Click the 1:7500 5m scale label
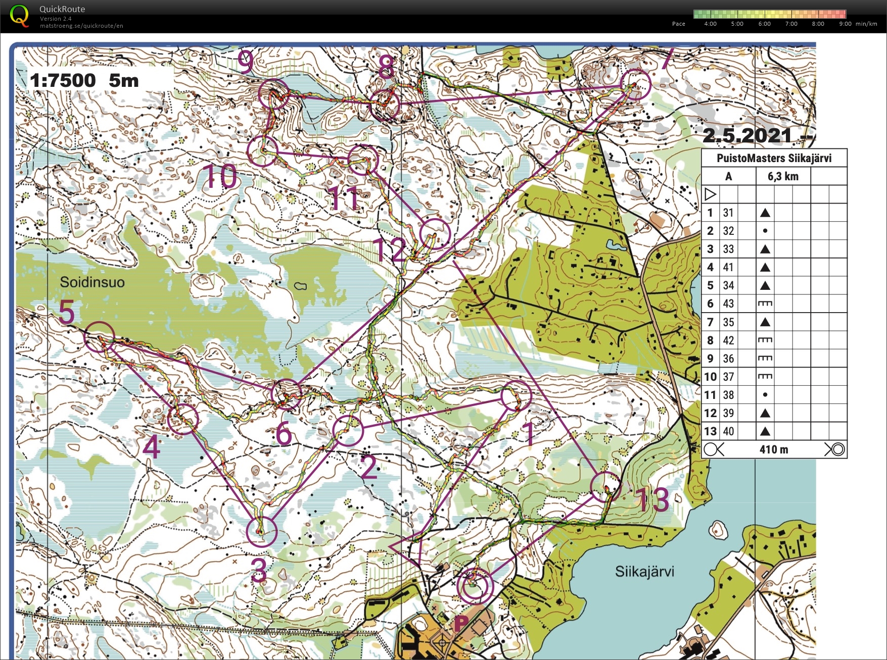This screenshot has height=660, width=887. pos(84,80)
